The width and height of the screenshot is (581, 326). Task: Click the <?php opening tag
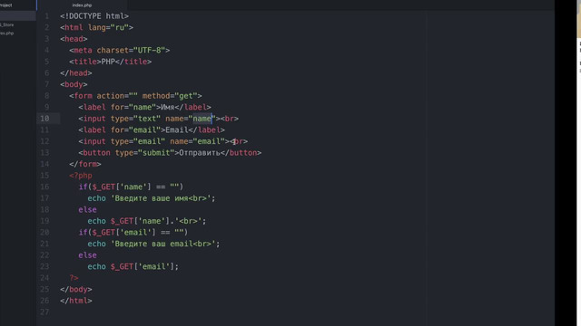coord(81,176)
